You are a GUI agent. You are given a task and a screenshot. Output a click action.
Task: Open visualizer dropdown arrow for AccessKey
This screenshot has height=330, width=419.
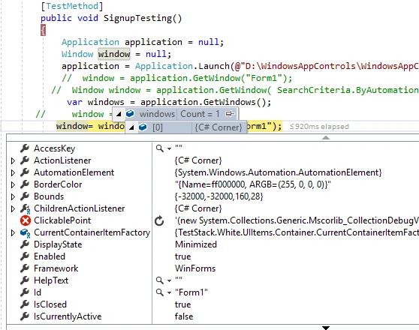[x=169, y=148]
